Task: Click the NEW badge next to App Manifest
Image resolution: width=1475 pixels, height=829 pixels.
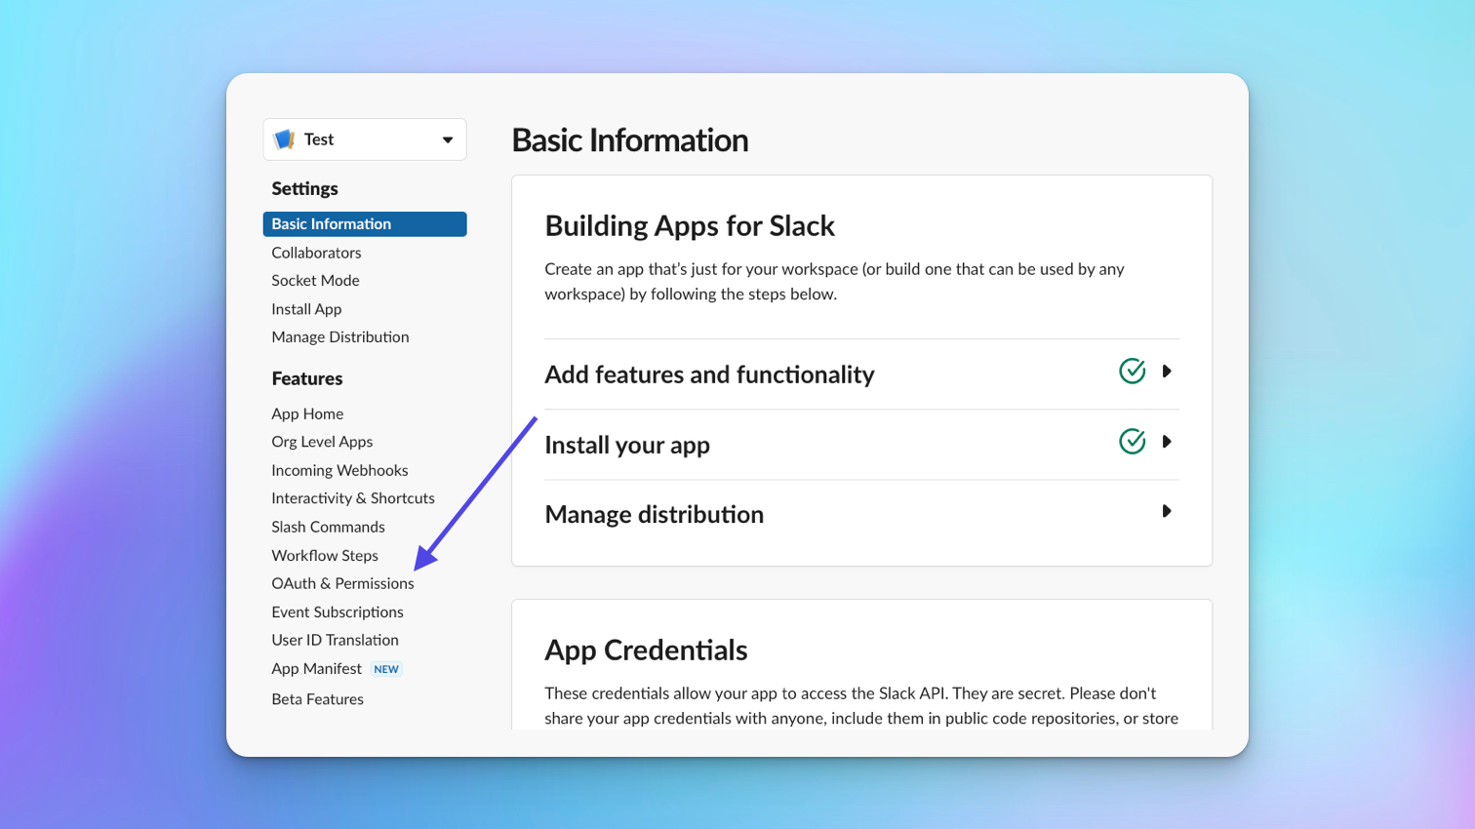Action: tap(386, 669)
